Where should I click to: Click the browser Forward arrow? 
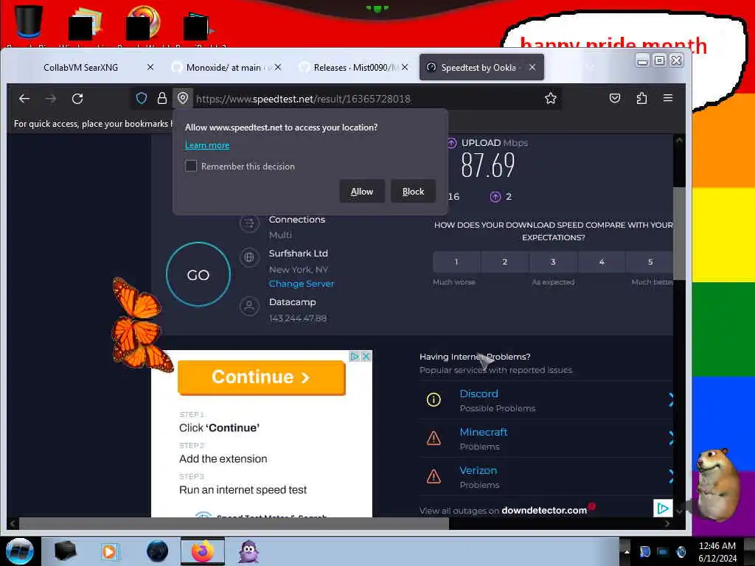point(51,99)
